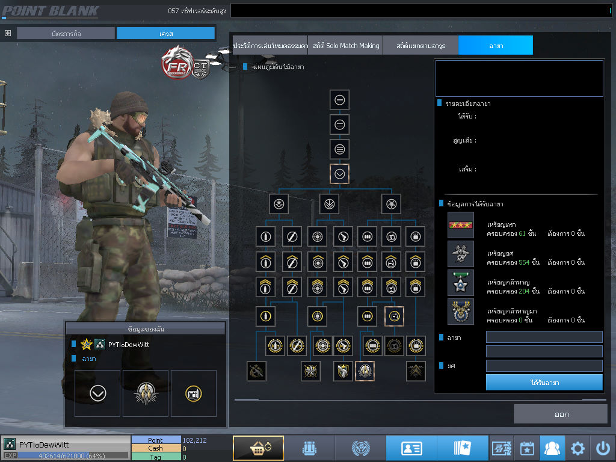The height and width of the screenshot is (462, 616).
Task: Switch to the บัตรภารกิจ tab
Action: pos(66,34)
